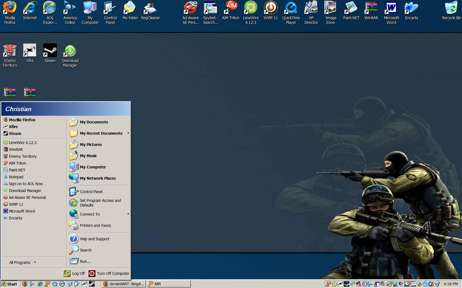Open My Music from the Start menu

(x=99, y=156)
